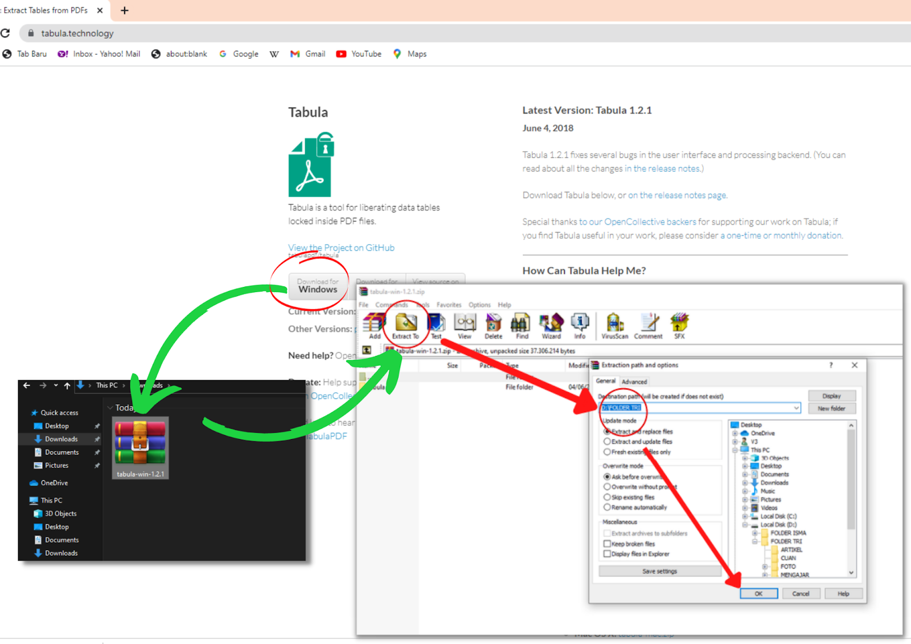911x644 pixels.
Task: Open 'View the Project on GitHub' link
Action: (x=341, y=248)
